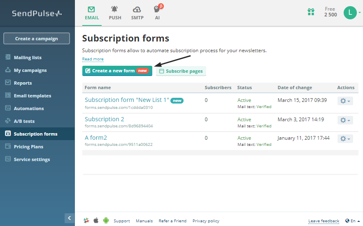Open the Subscription 2 form link

point(105,119)
